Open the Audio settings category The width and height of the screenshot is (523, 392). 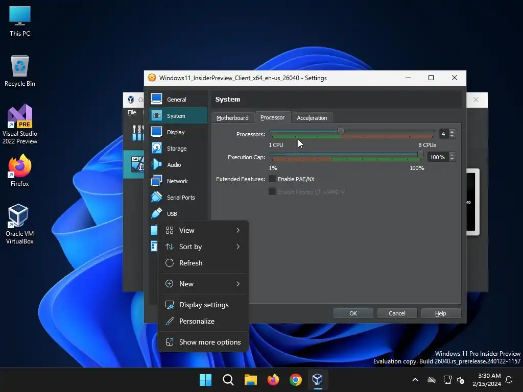(178, 165)
